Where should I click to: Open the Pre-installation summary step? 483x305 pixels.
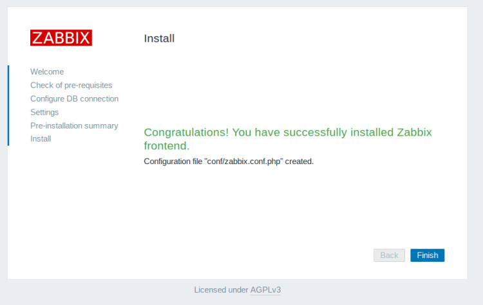point(74,125)
